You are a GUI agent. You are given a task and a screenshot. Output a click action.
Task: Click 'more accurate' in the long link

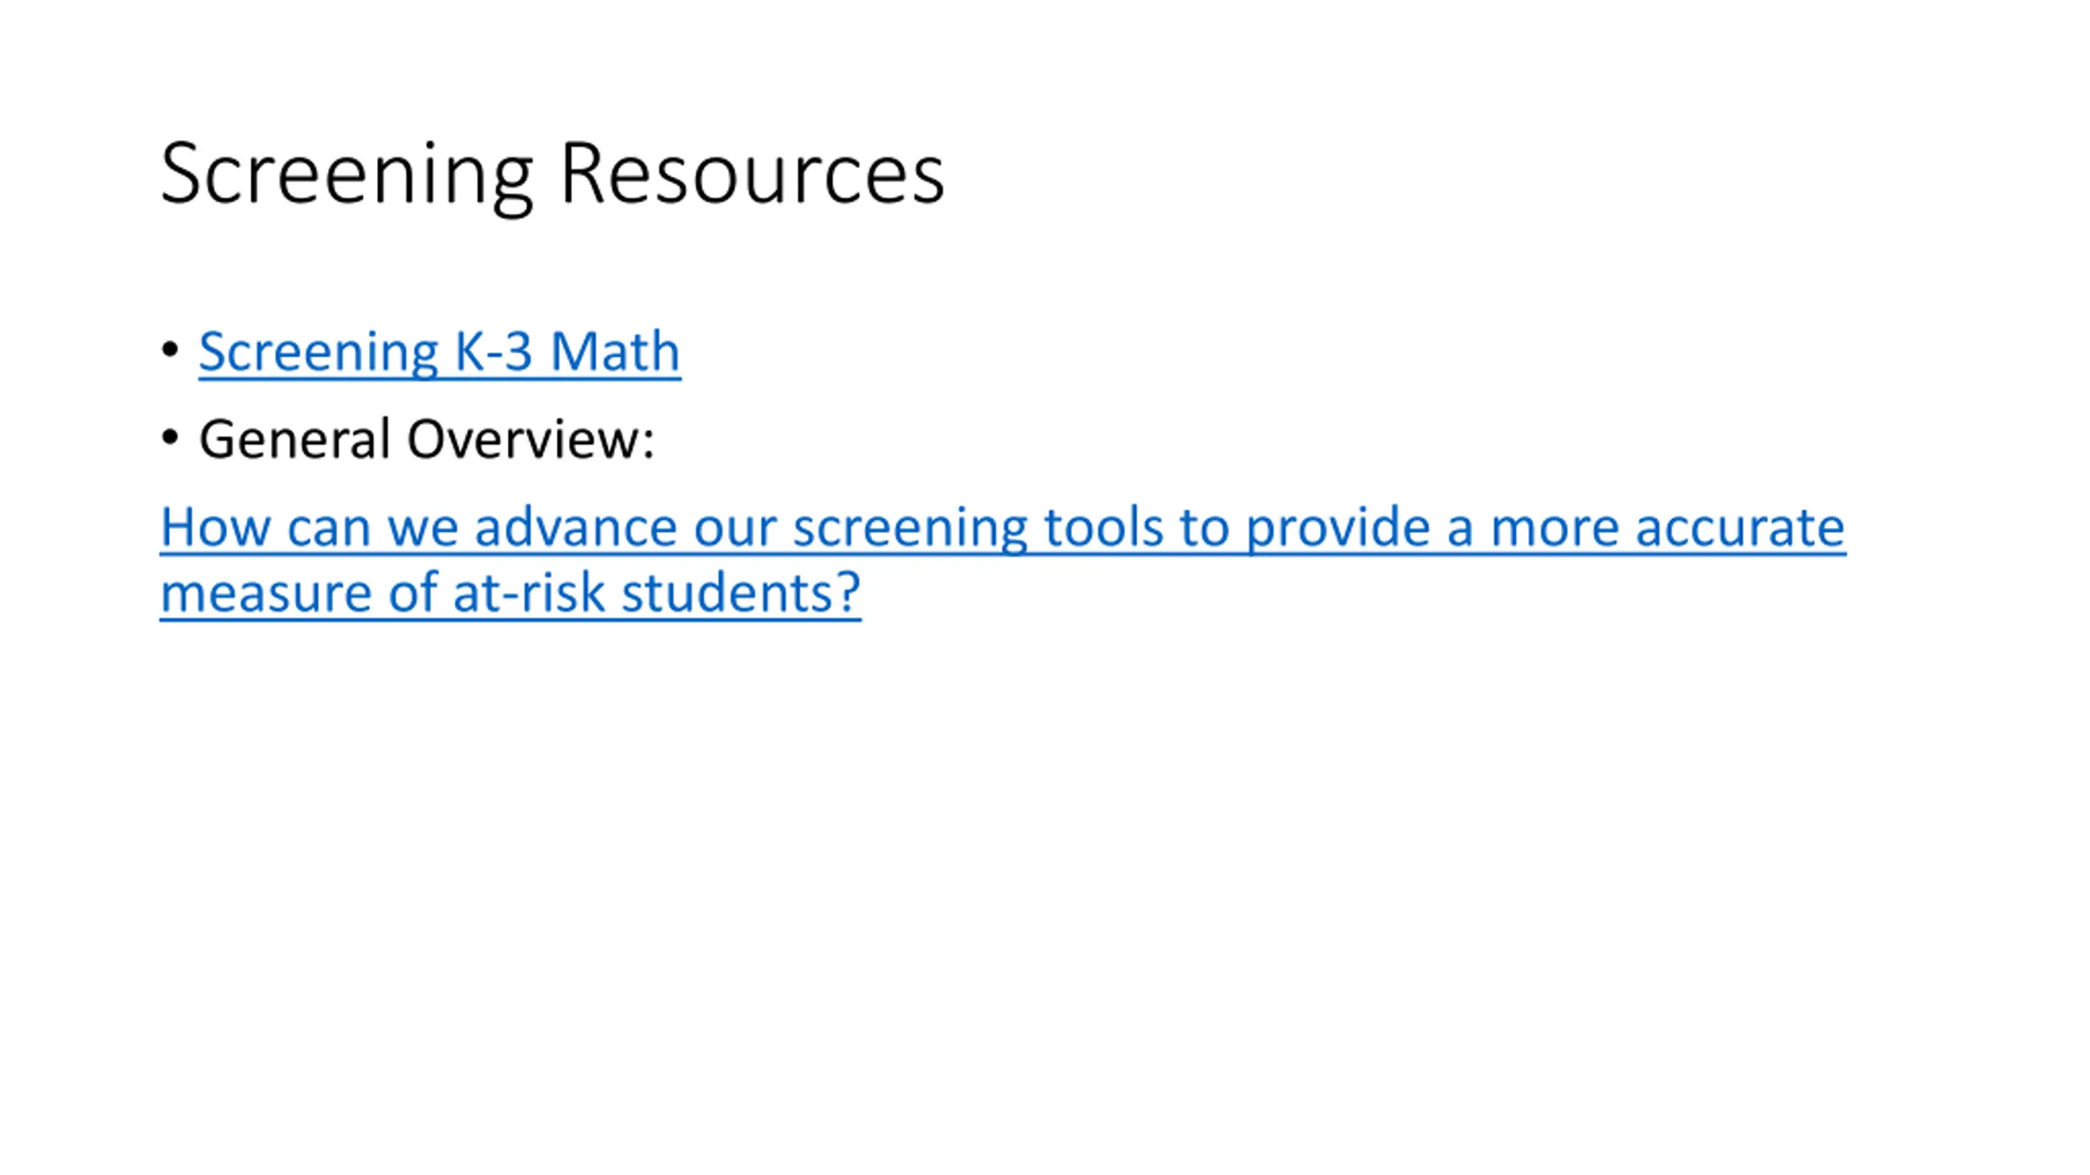coord(1667,528)
